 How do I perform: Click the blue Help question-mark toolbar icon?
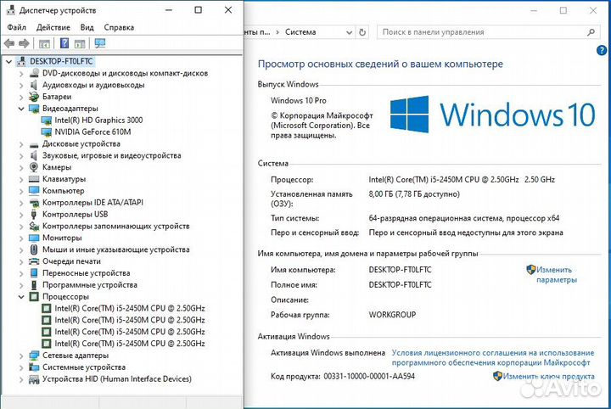tap(64, 43)
